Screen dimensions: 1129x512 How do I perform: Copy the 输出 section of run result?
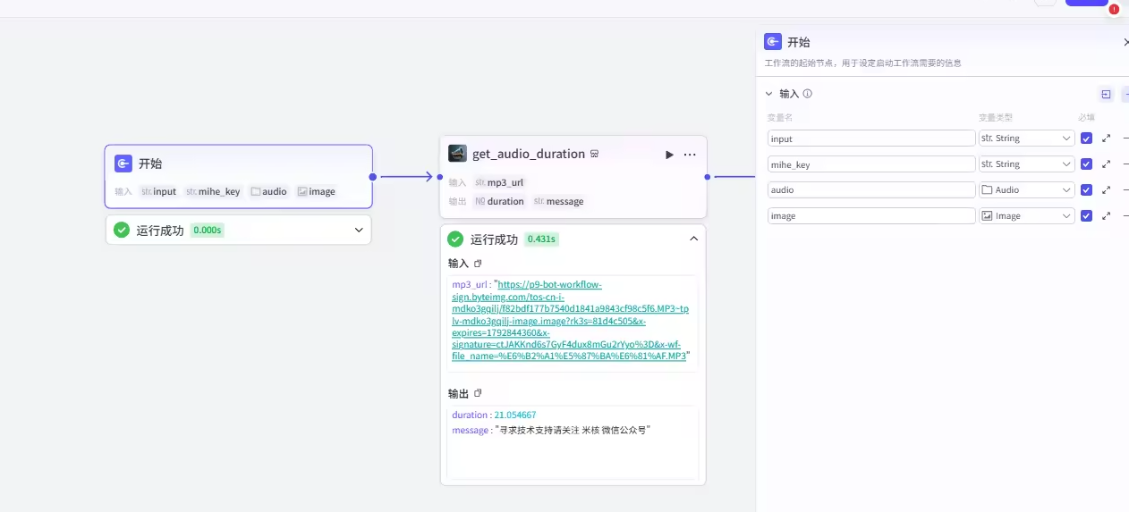tap(478, 393)
